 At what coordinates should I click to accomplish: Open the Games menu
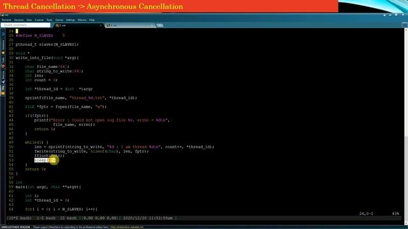click(x=59, y=20)
